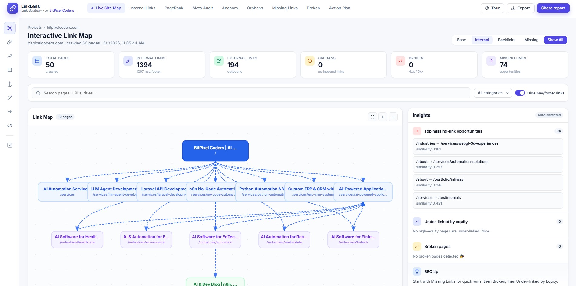Image resolution: width=576 pixels, height=286 pixels.
Task: Open the All categories dropdown
Action: click(x=493, y=93)
